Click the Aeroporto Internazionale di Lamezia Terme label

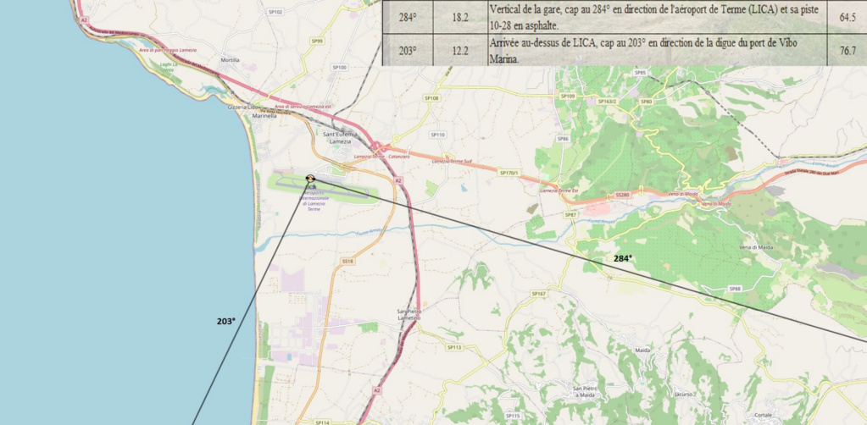314,201
